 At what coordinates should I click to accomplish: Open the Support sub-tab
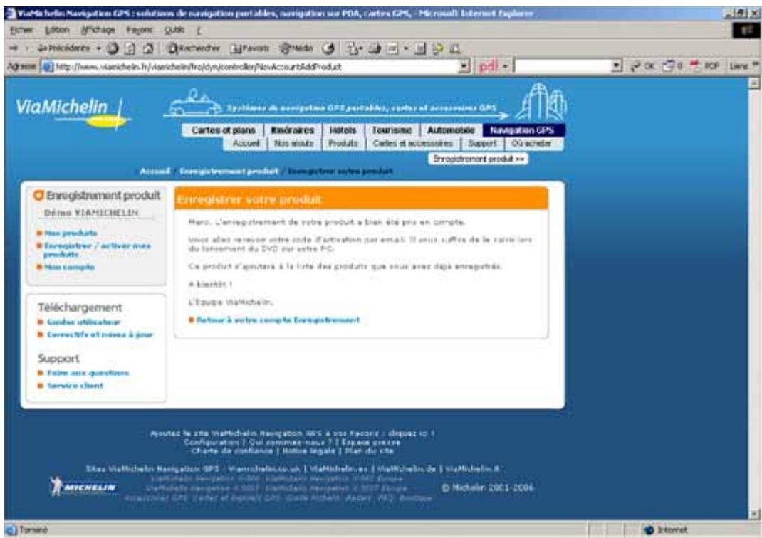(x=482, y=144)
